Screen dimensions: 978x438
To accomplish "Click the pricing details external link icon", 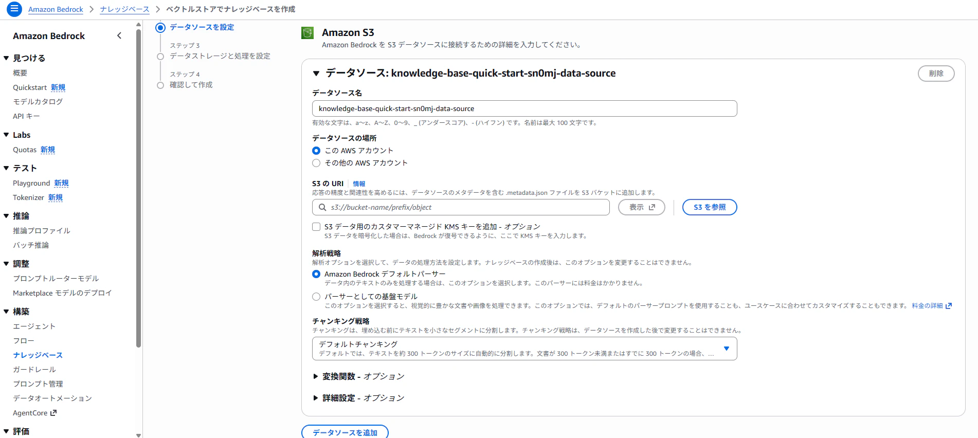I will click(949, 306).
